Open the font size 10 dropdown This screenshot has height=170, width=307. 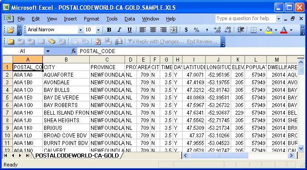(x=98, y=30)
